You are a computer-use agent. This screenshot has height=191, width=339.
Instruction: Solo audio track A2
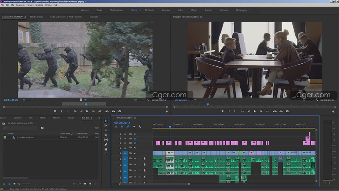[x=140, y=165]
